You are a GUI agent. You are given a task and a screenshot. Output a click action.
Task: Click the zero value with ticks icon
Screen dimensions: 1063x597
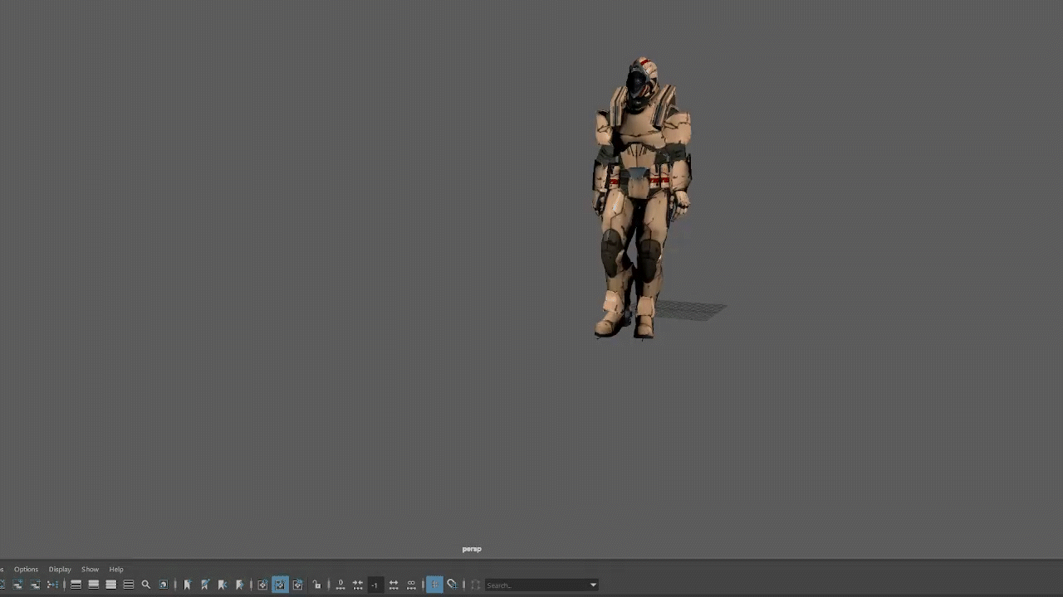pyautogui.click(x=340, y=585)
